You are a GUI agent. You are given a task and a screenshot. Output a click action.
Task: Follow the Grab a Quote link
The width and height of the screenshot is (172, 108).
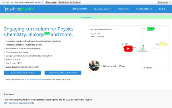86,17
